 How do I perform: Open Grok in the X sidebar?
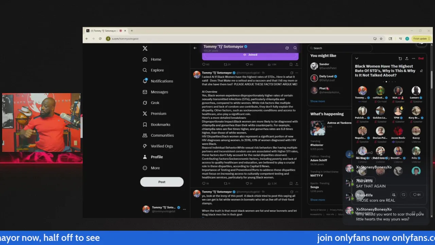[151, 103]
